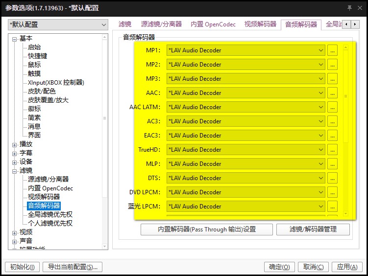This screenshot has width=368, height=276.
Task: Switch to the 内置 OpenCodec tab
Action: [x=213, y=24]
